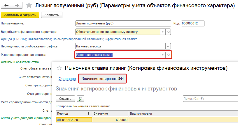This screenshot has width=249, height=128.
Task: Click the Счет долгосрочн label
Action: (x=40, y=94)
